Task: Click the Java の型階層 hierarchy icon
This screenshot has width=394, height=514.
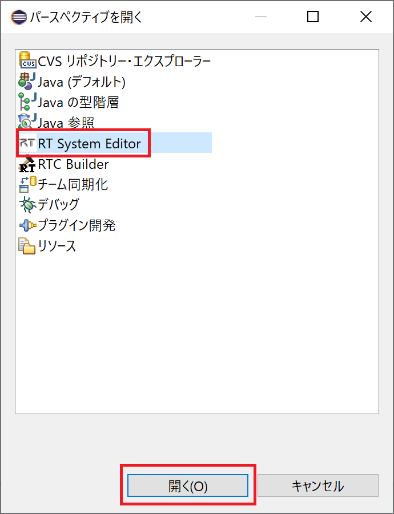Action: click(27, 102)
